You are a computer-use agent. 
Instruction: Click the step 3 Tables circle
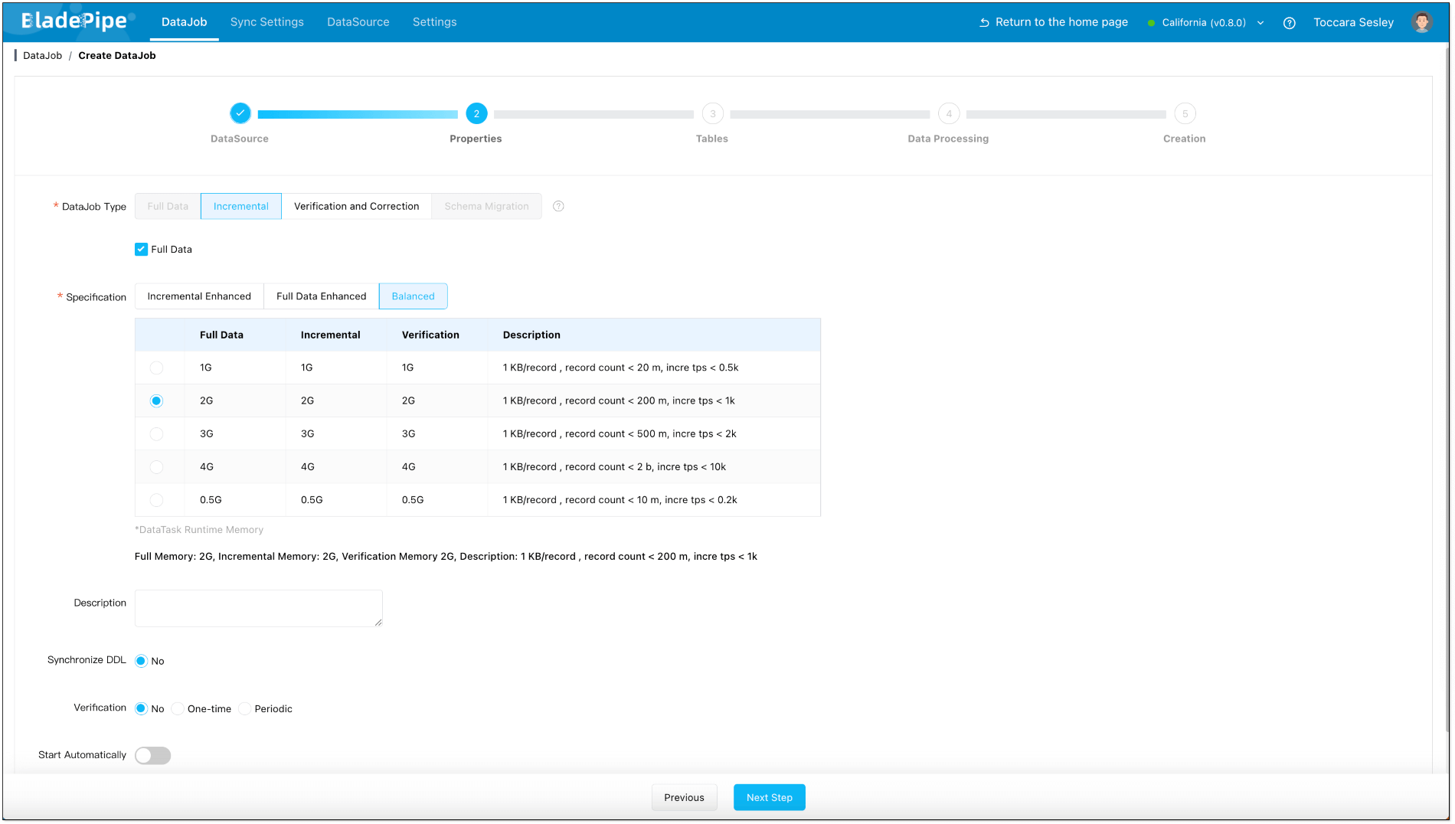click(x=712, y=114)
